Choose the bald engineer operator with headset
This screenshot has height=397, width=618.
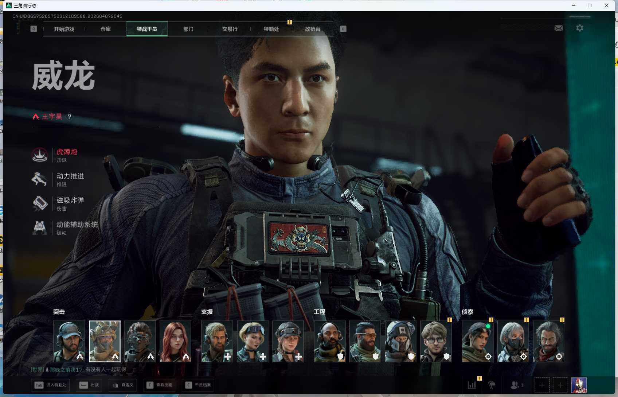click(330, 341)
